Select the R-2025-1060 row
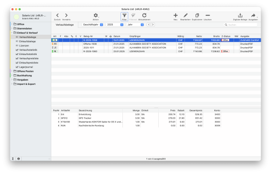Viewport: 271px width, 174px height. pos(156,51)
